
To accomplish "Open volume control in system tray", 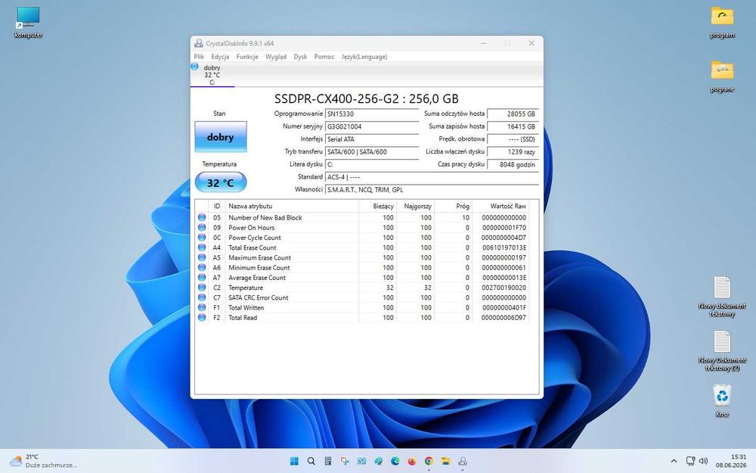I will point(703,461).
